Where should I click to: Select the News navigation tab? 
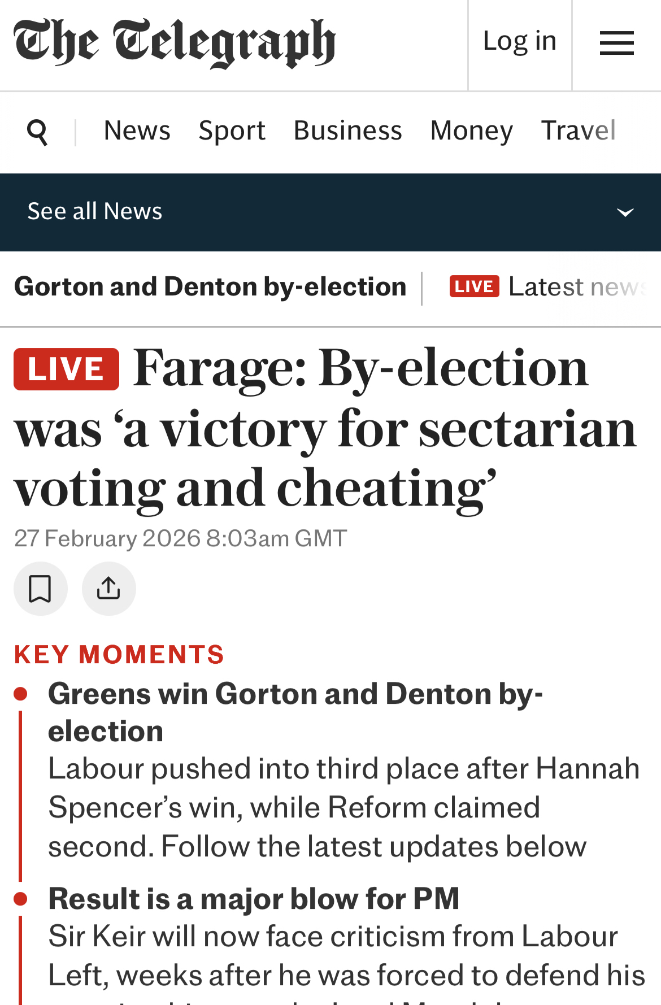pyautogui.click(x=137, y=131)
